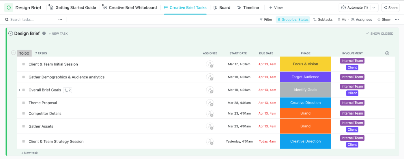Open the search options ellipsis menu
The height and width of the screenshot is (159, 404).
tap(60, 20)
